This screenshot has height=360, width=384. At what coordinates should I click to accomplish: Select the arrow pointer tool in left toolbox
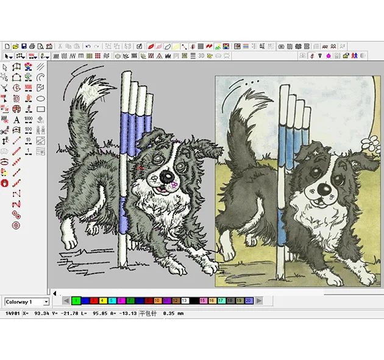tap(5, 67)
